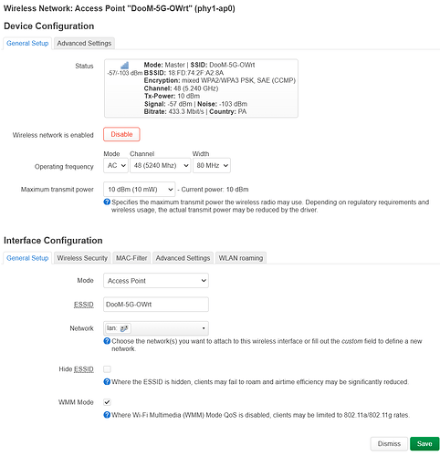Click help icon beside transmit power description
440x456 pixels.
pyautogui.click(x=107, y=202)
